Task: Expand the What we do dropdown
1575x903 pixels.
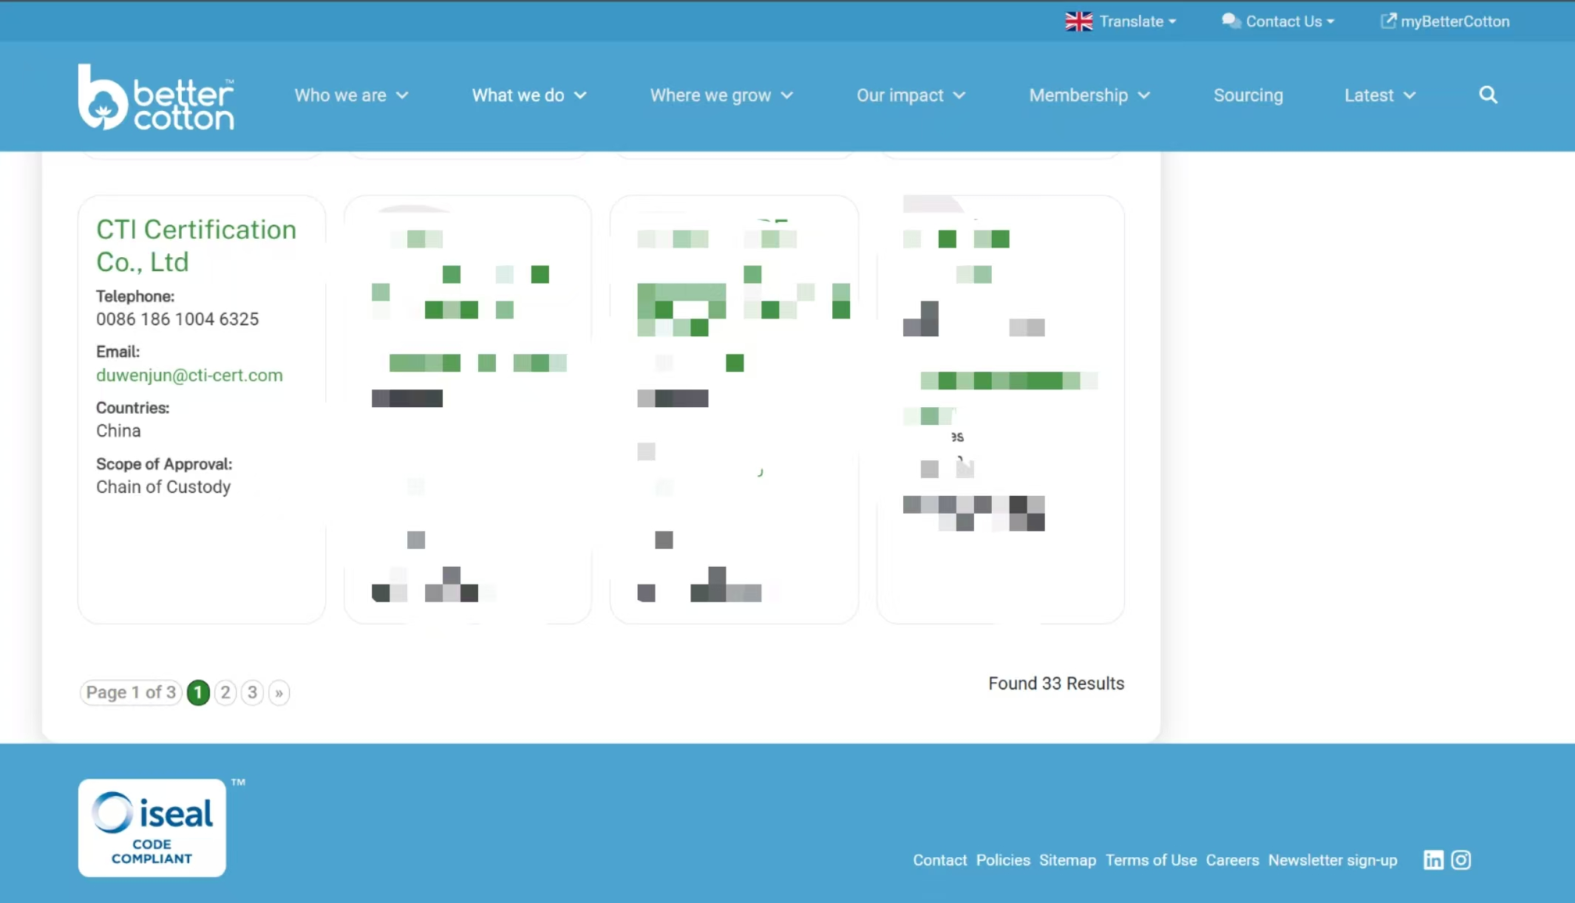Action: click(x=529, y=95)
